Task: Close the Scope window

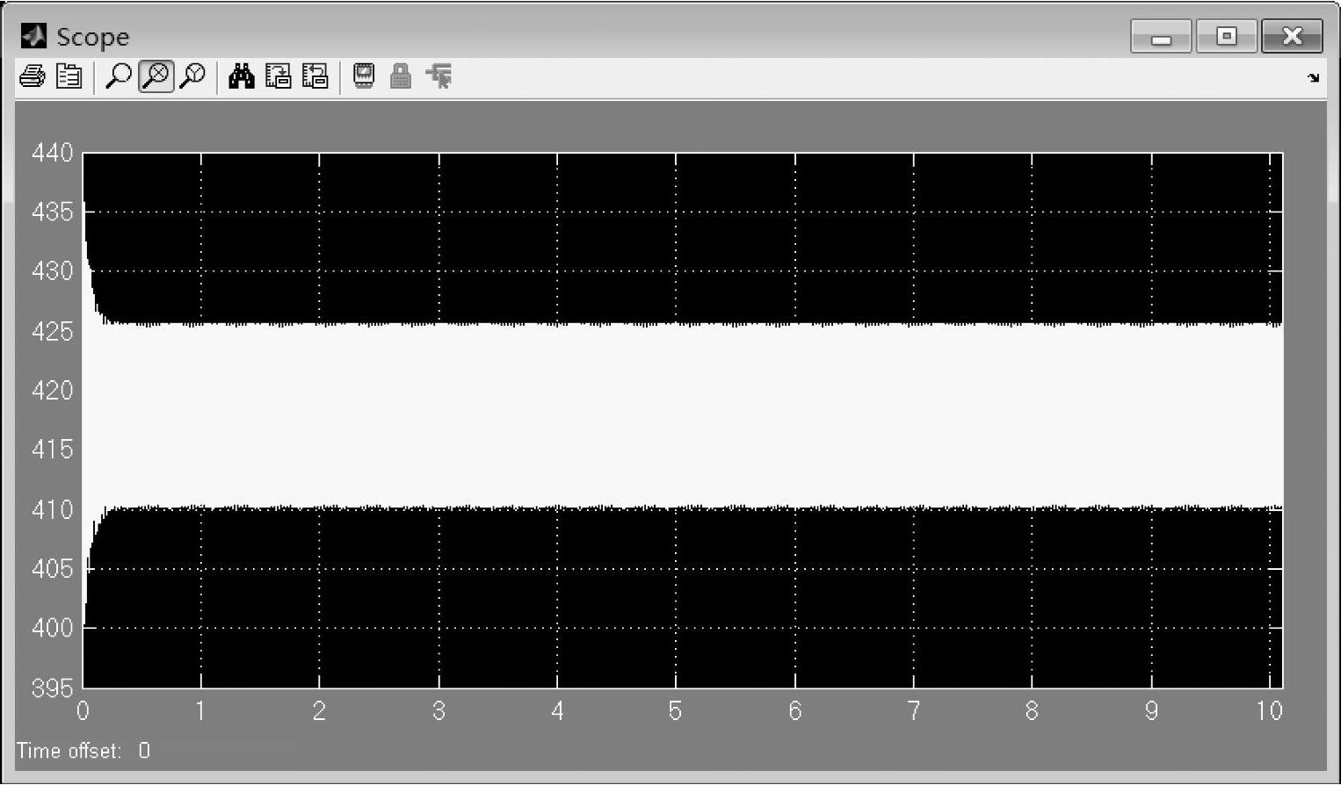Action: (1292, 37)
